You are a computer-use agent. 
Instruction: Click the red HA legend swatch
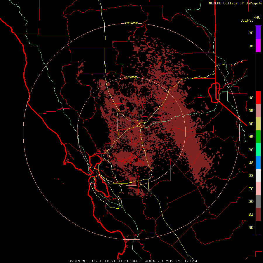(x=258, y=98)
